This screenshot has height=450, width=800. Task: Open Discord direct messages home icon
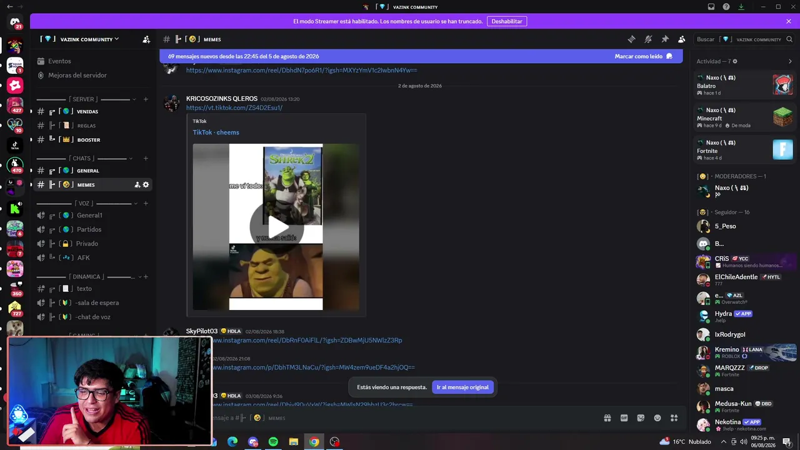[x=15, y=23]
